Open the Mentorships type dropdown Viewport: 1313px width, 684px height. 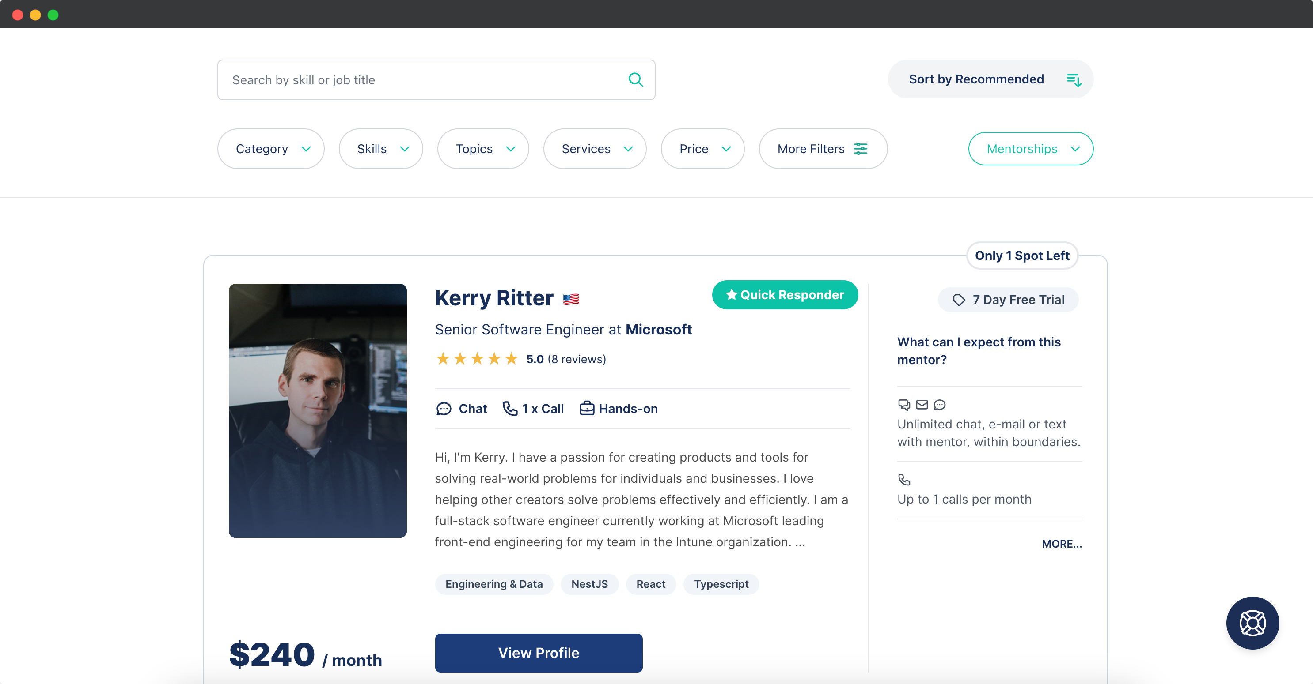(x=1031, y=149)
